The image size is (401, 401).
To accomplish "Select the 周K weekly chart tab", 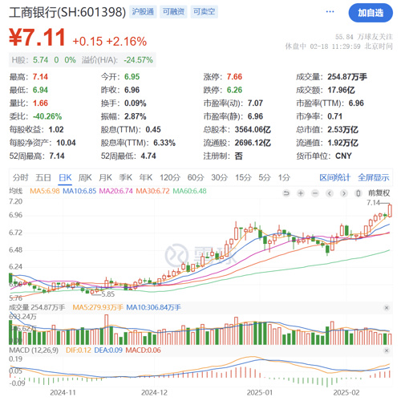I will pyautogui.click(x=85, y=177).
